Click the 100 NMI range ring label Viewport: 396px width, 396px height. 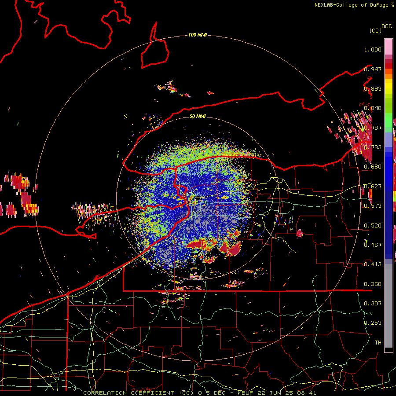[x=198, y=35]
